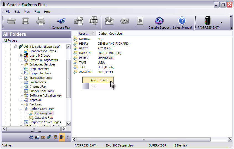This screenshot has width=234, height=149.
Task: Select Software Activation Key tree item
Action: point(45,95)
